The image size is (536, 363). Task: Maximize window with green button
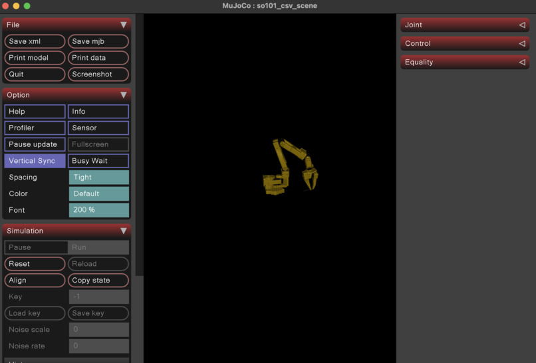pos(27,6)
